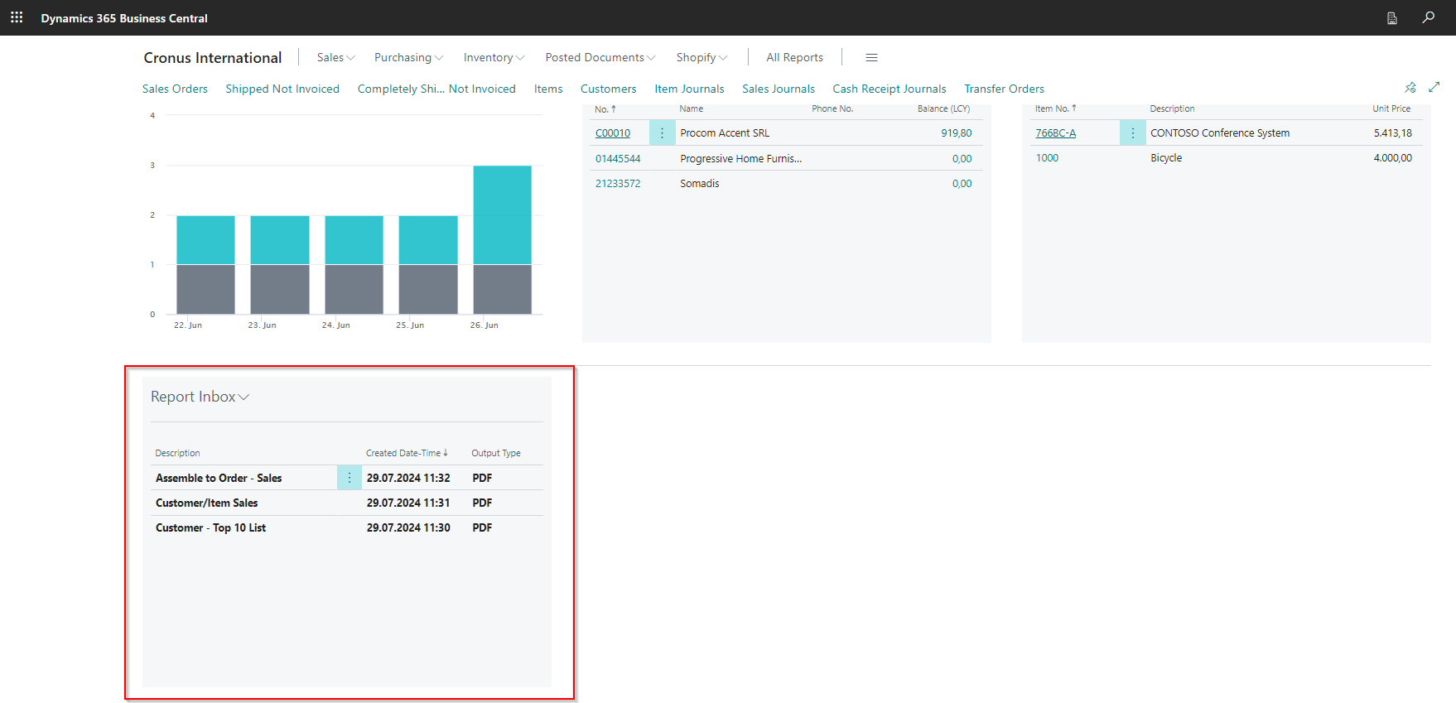Screen dimensions: 1456x703
Task: Open customer number C00010
Action: tap(613, 133)
